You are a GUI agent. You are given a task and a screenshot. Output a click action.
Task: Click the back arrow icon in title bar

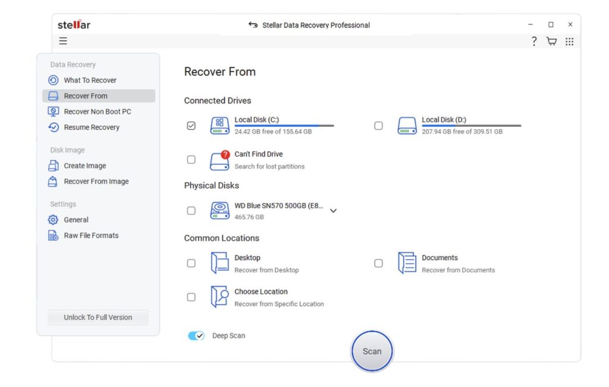pos(253,25)
